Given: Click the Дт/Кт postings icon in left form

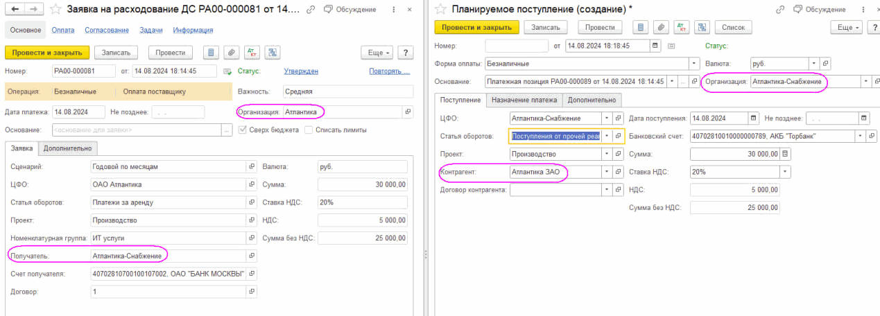Looking at the screenshot, I should pyautogui.click(x=252, y=53).
